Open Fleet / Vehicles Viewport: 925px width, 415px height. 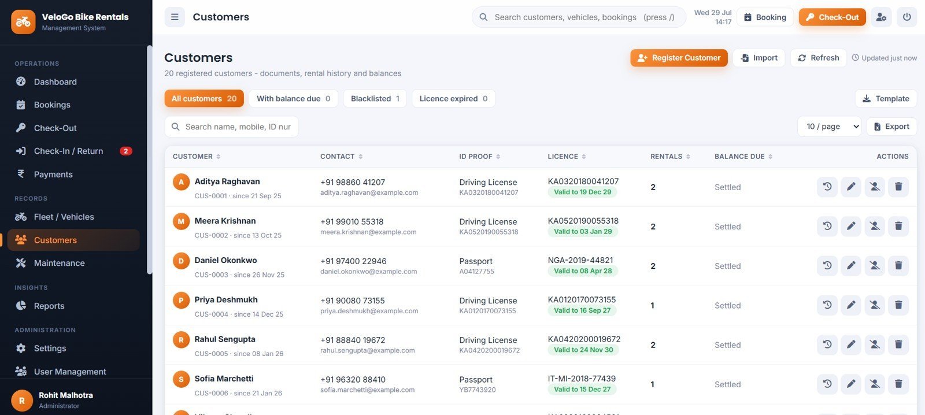[73, 217]
